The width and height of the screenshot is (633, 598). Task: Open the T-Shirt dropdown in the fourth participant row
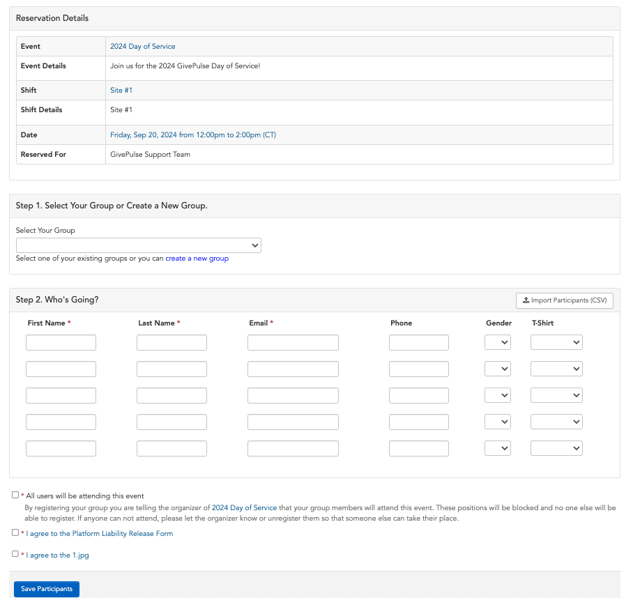click(x=556, y=422)
